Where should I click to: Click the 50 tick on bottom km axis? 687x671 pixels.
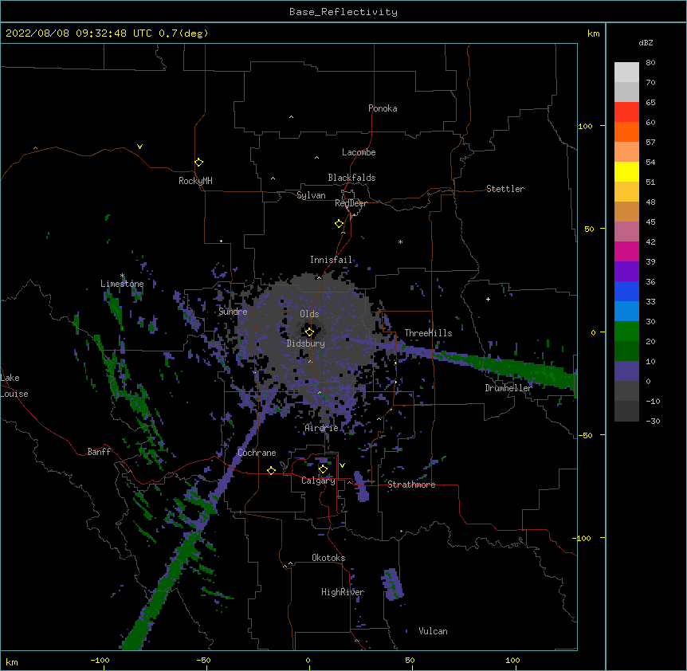tap(410, 660)
